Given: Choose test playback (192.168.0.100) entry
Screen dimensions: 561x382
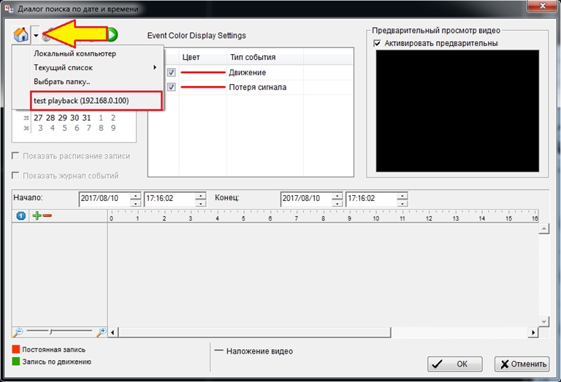Looking at the screenshot, I should [81, 100].
